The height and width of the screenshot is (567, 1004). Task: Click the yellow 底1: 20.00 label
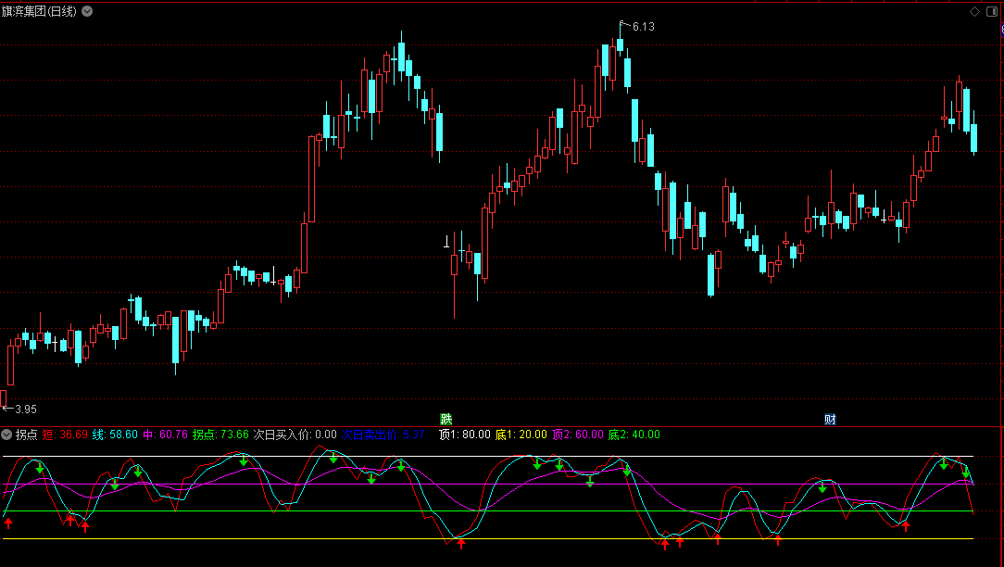521,435
